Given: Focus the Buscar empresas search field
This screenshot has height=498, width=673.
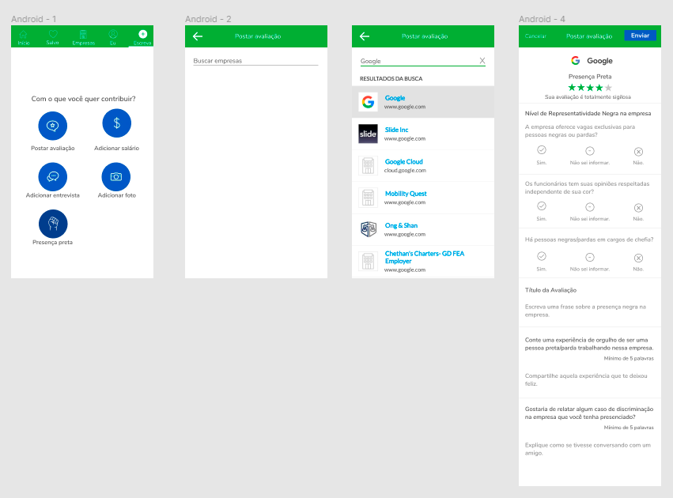Looking at the screenshot, I should point(255,61).
